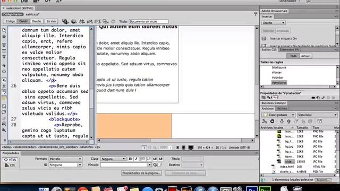Select Actual mode in CSS styles
This screenshot has width=340, height=191.
tap(305, 56)
